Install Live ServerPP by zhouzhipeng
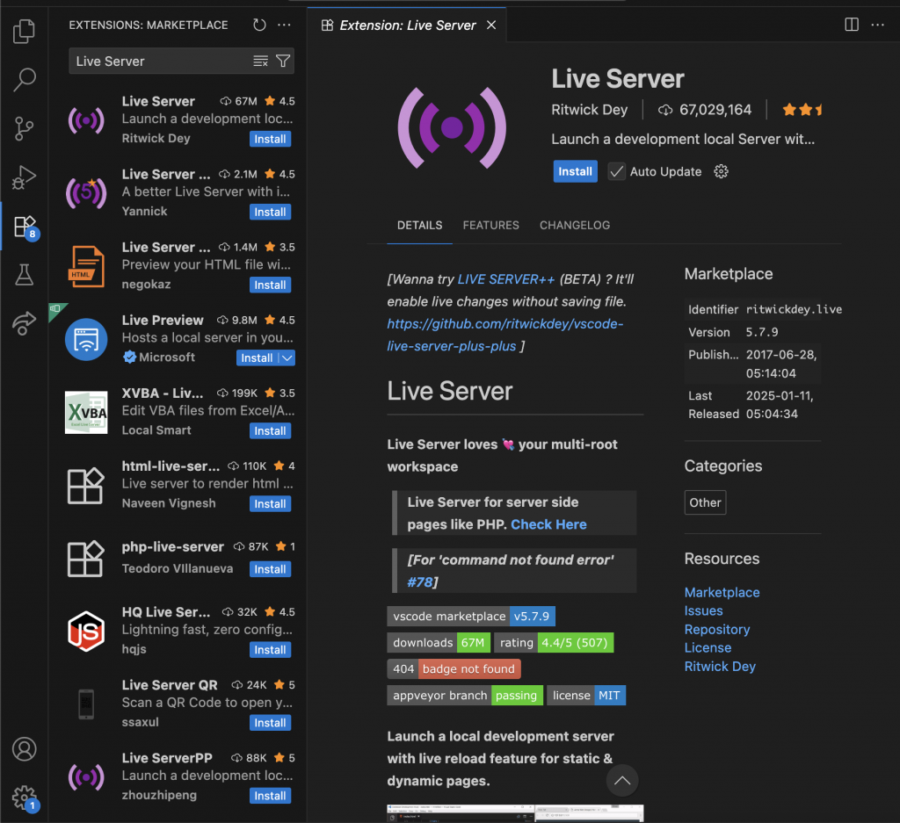This screenshot has width=900, height=823. [x=270, y=796]
